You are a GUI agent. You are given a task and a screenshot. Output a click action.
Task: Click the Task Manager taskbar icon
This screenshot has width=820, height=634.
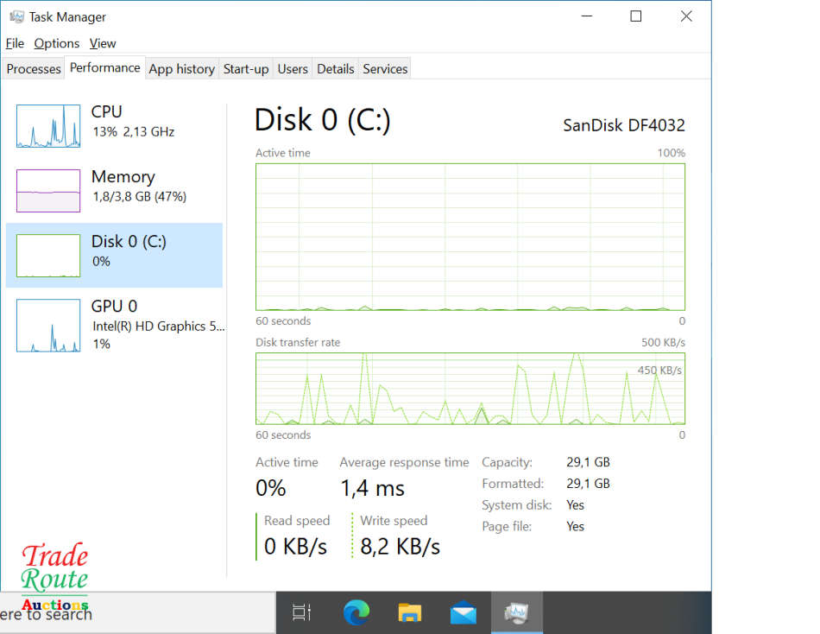[517, 612]
